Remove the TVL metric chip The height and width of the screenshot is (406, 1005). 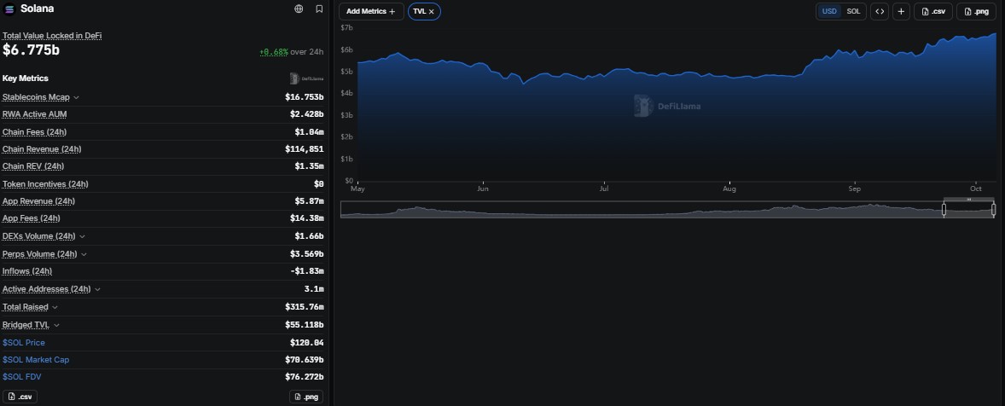[432, 12]
